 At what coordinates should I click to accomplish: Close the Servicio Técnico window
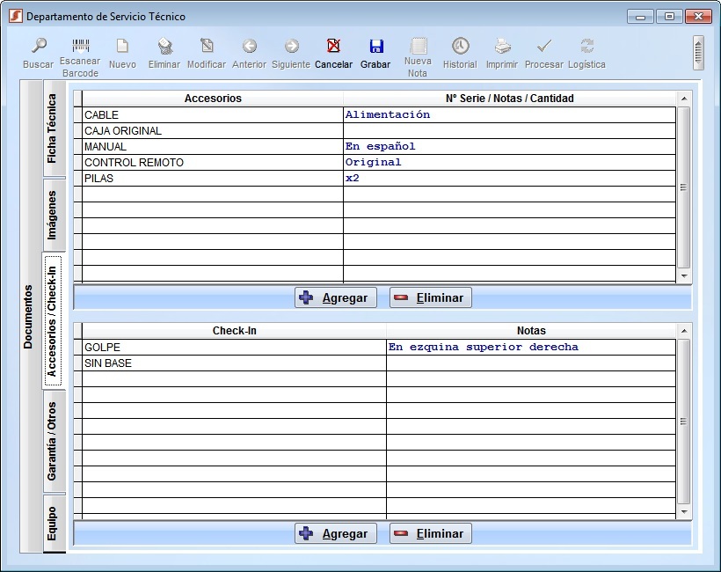(x=698, y=17)
